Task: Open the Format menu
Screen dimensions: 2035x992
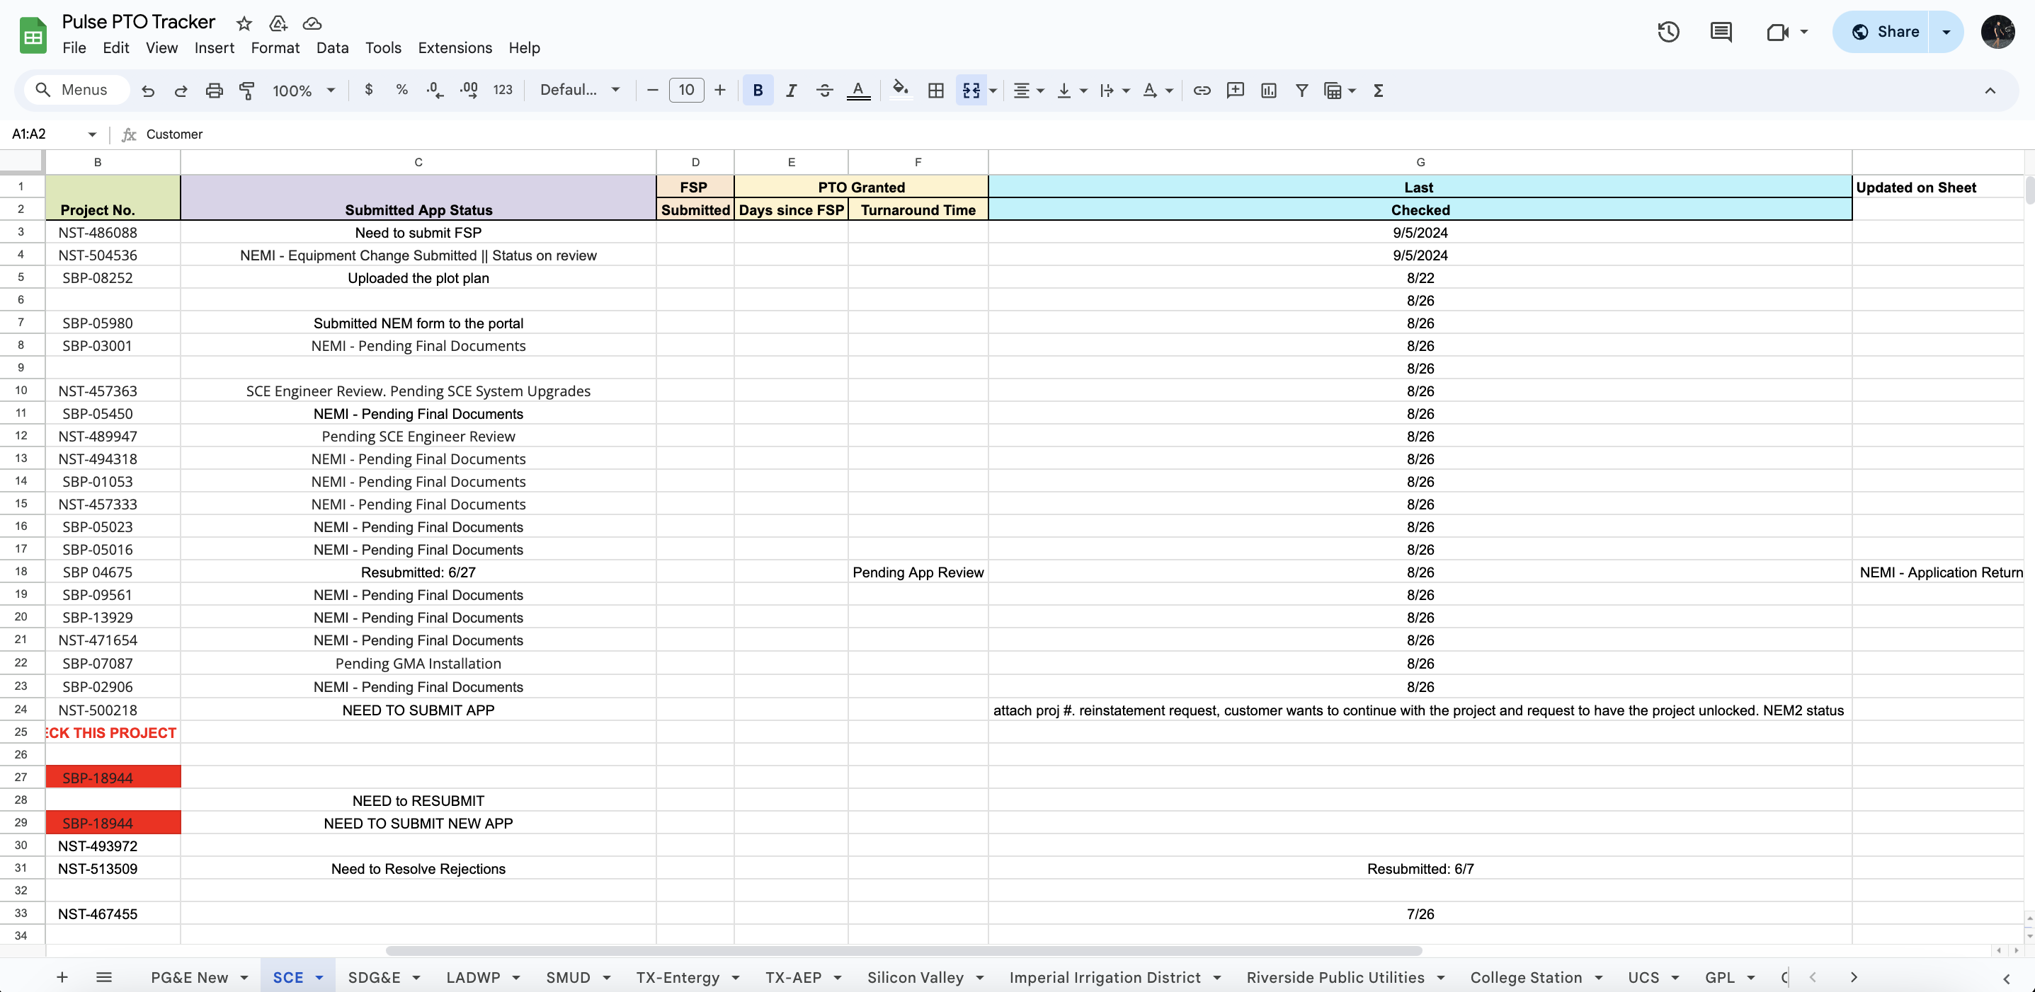Action: [275, 47]
